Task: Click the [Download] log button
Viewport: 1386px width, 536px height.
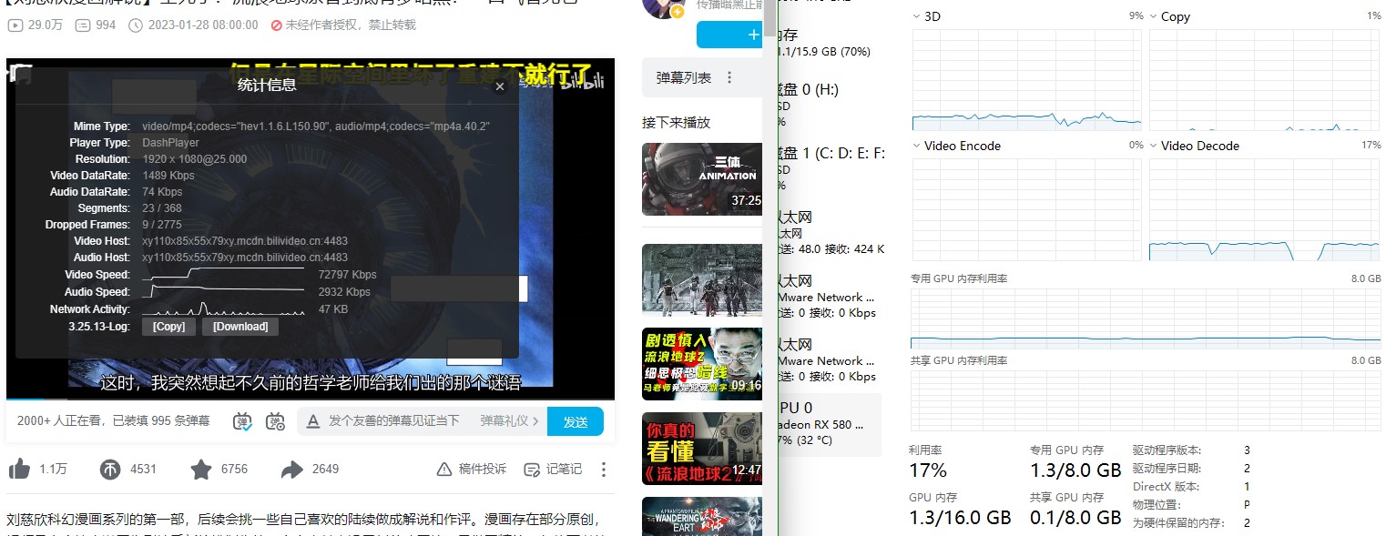Action: 240,327
